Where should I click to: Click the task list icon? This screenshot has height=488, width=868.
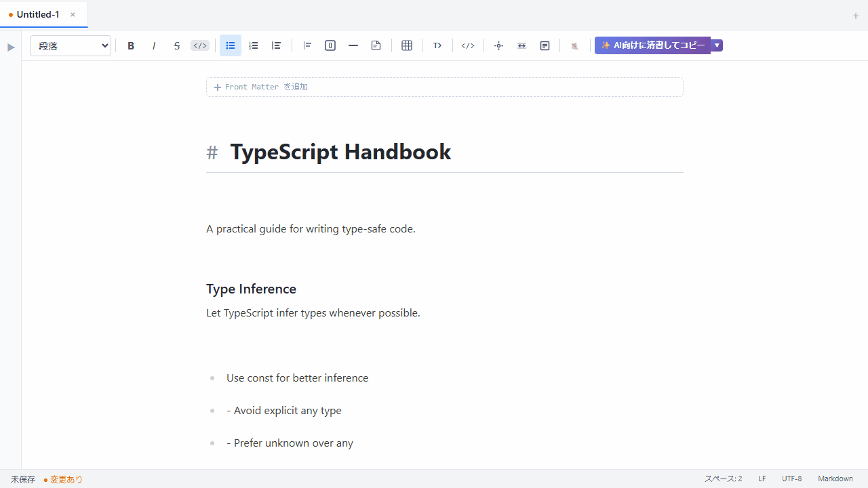click(x=277, y=45)
